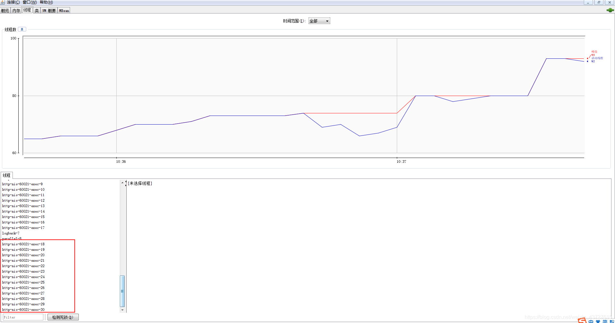Select thread http-nio-60021-exec-28
The image size is (615, 323).
[23, 299]
